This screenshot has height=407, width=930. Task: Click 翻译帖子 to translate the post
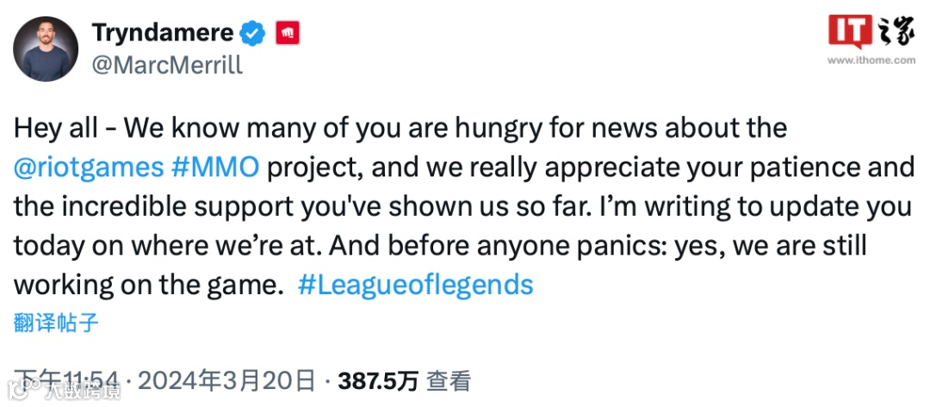tap(56, 324)
